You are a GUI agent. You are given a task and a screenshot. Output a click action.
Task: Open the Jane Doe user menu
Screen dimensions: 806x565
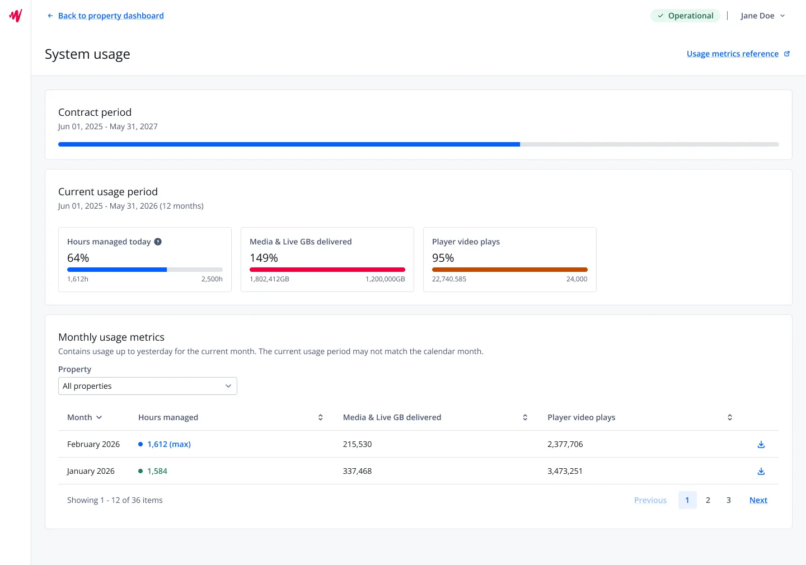[763, 16]
